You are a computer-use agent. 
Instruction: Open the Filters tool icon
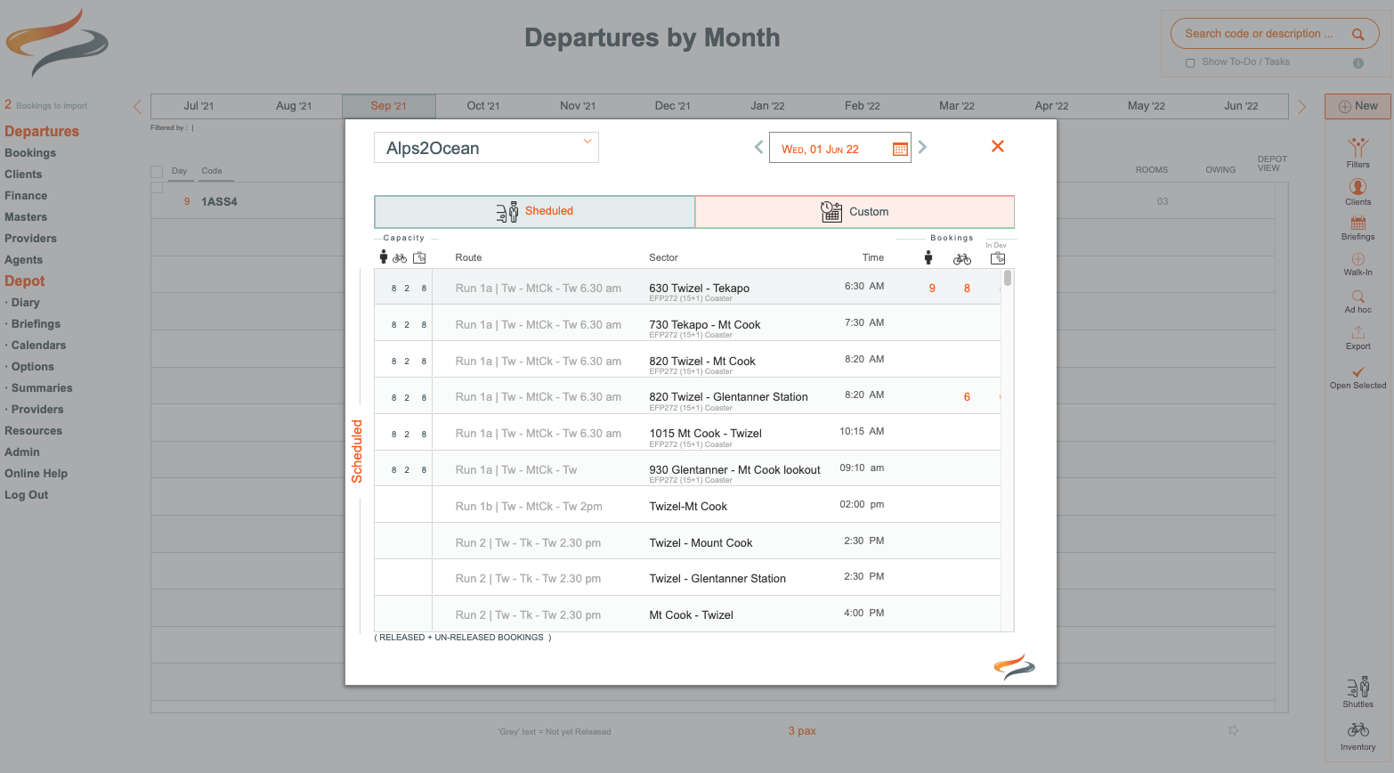1358,147
